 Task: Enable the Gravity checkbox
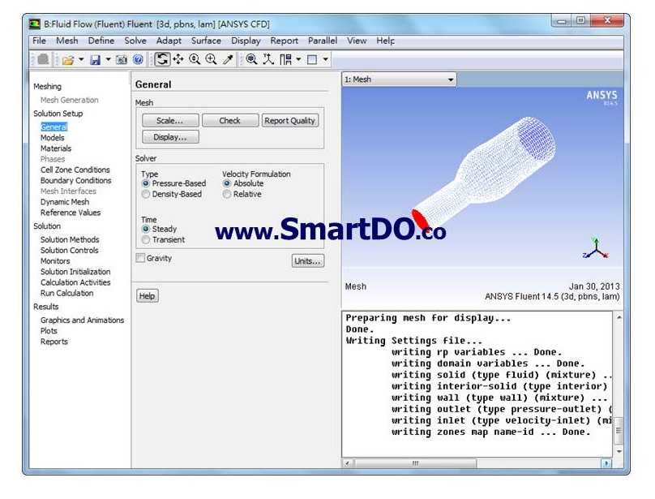140,258
